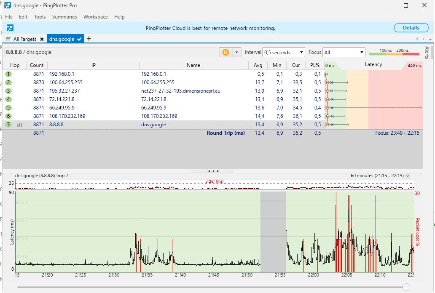The image size is (435, 293).
Task: Open the Interval dropdown
Action: coord(283,53)
